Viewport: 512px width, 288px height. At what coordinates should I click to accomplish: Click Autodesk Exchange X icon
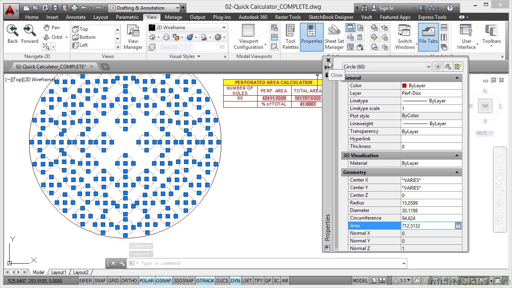pyautogui.click(x=422, y=8)
